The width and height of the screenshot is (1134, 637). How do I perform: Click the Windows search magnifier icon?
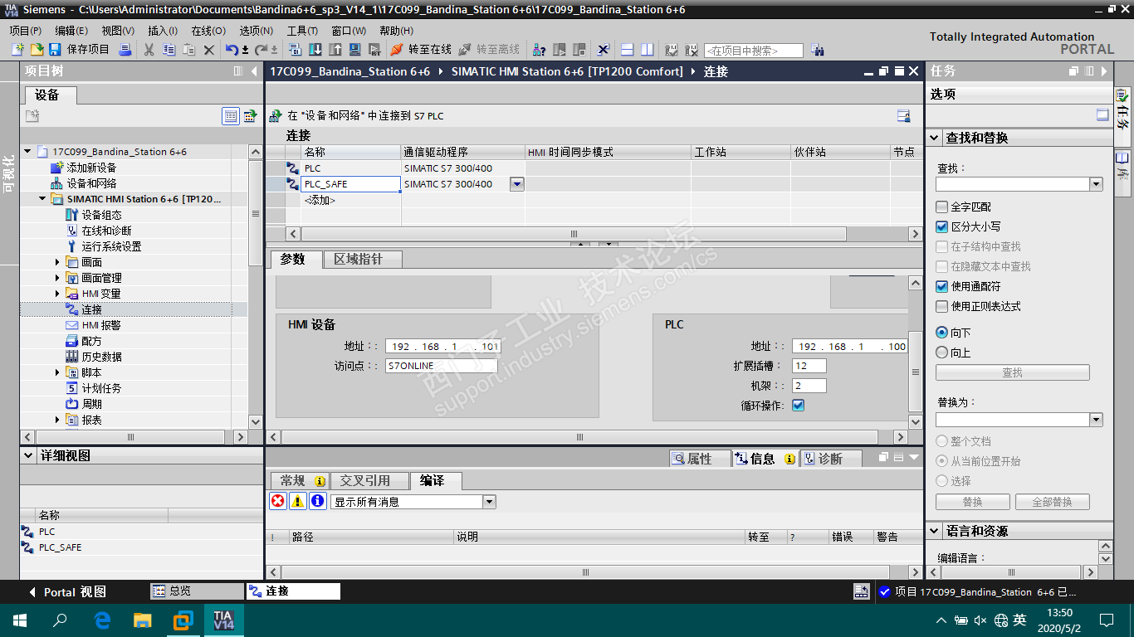coord(60,620)
